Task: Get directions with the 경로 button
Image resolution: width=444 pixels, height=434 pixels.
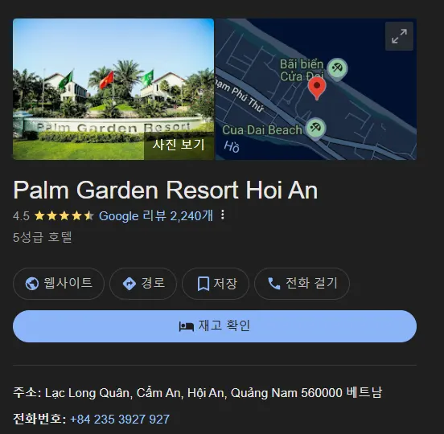Action: [x=143, y=284]
